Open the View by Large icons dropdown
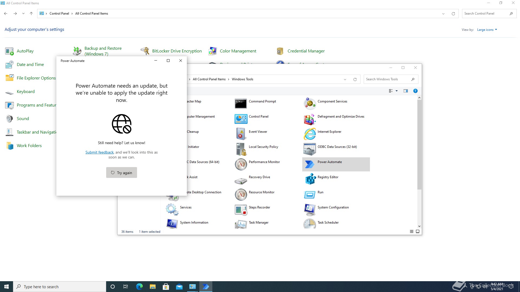520x292 pixels. [x=487, y=30]
